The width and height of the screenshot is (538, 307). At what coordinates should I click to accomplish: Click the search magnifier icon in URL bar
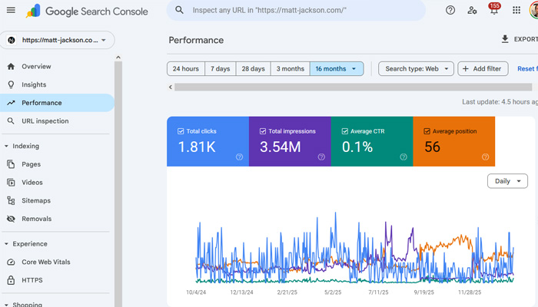pos(179,10)
